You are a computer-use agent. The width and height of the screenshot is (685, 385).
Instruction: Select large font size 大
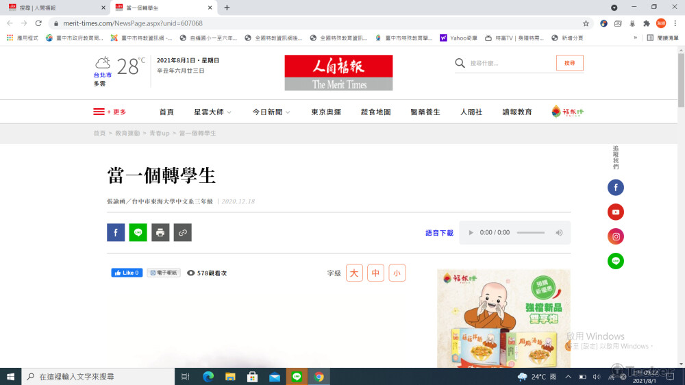[354, 273]
